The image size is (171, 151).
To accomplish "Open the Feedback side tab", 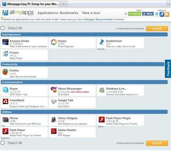I will 168,69.
